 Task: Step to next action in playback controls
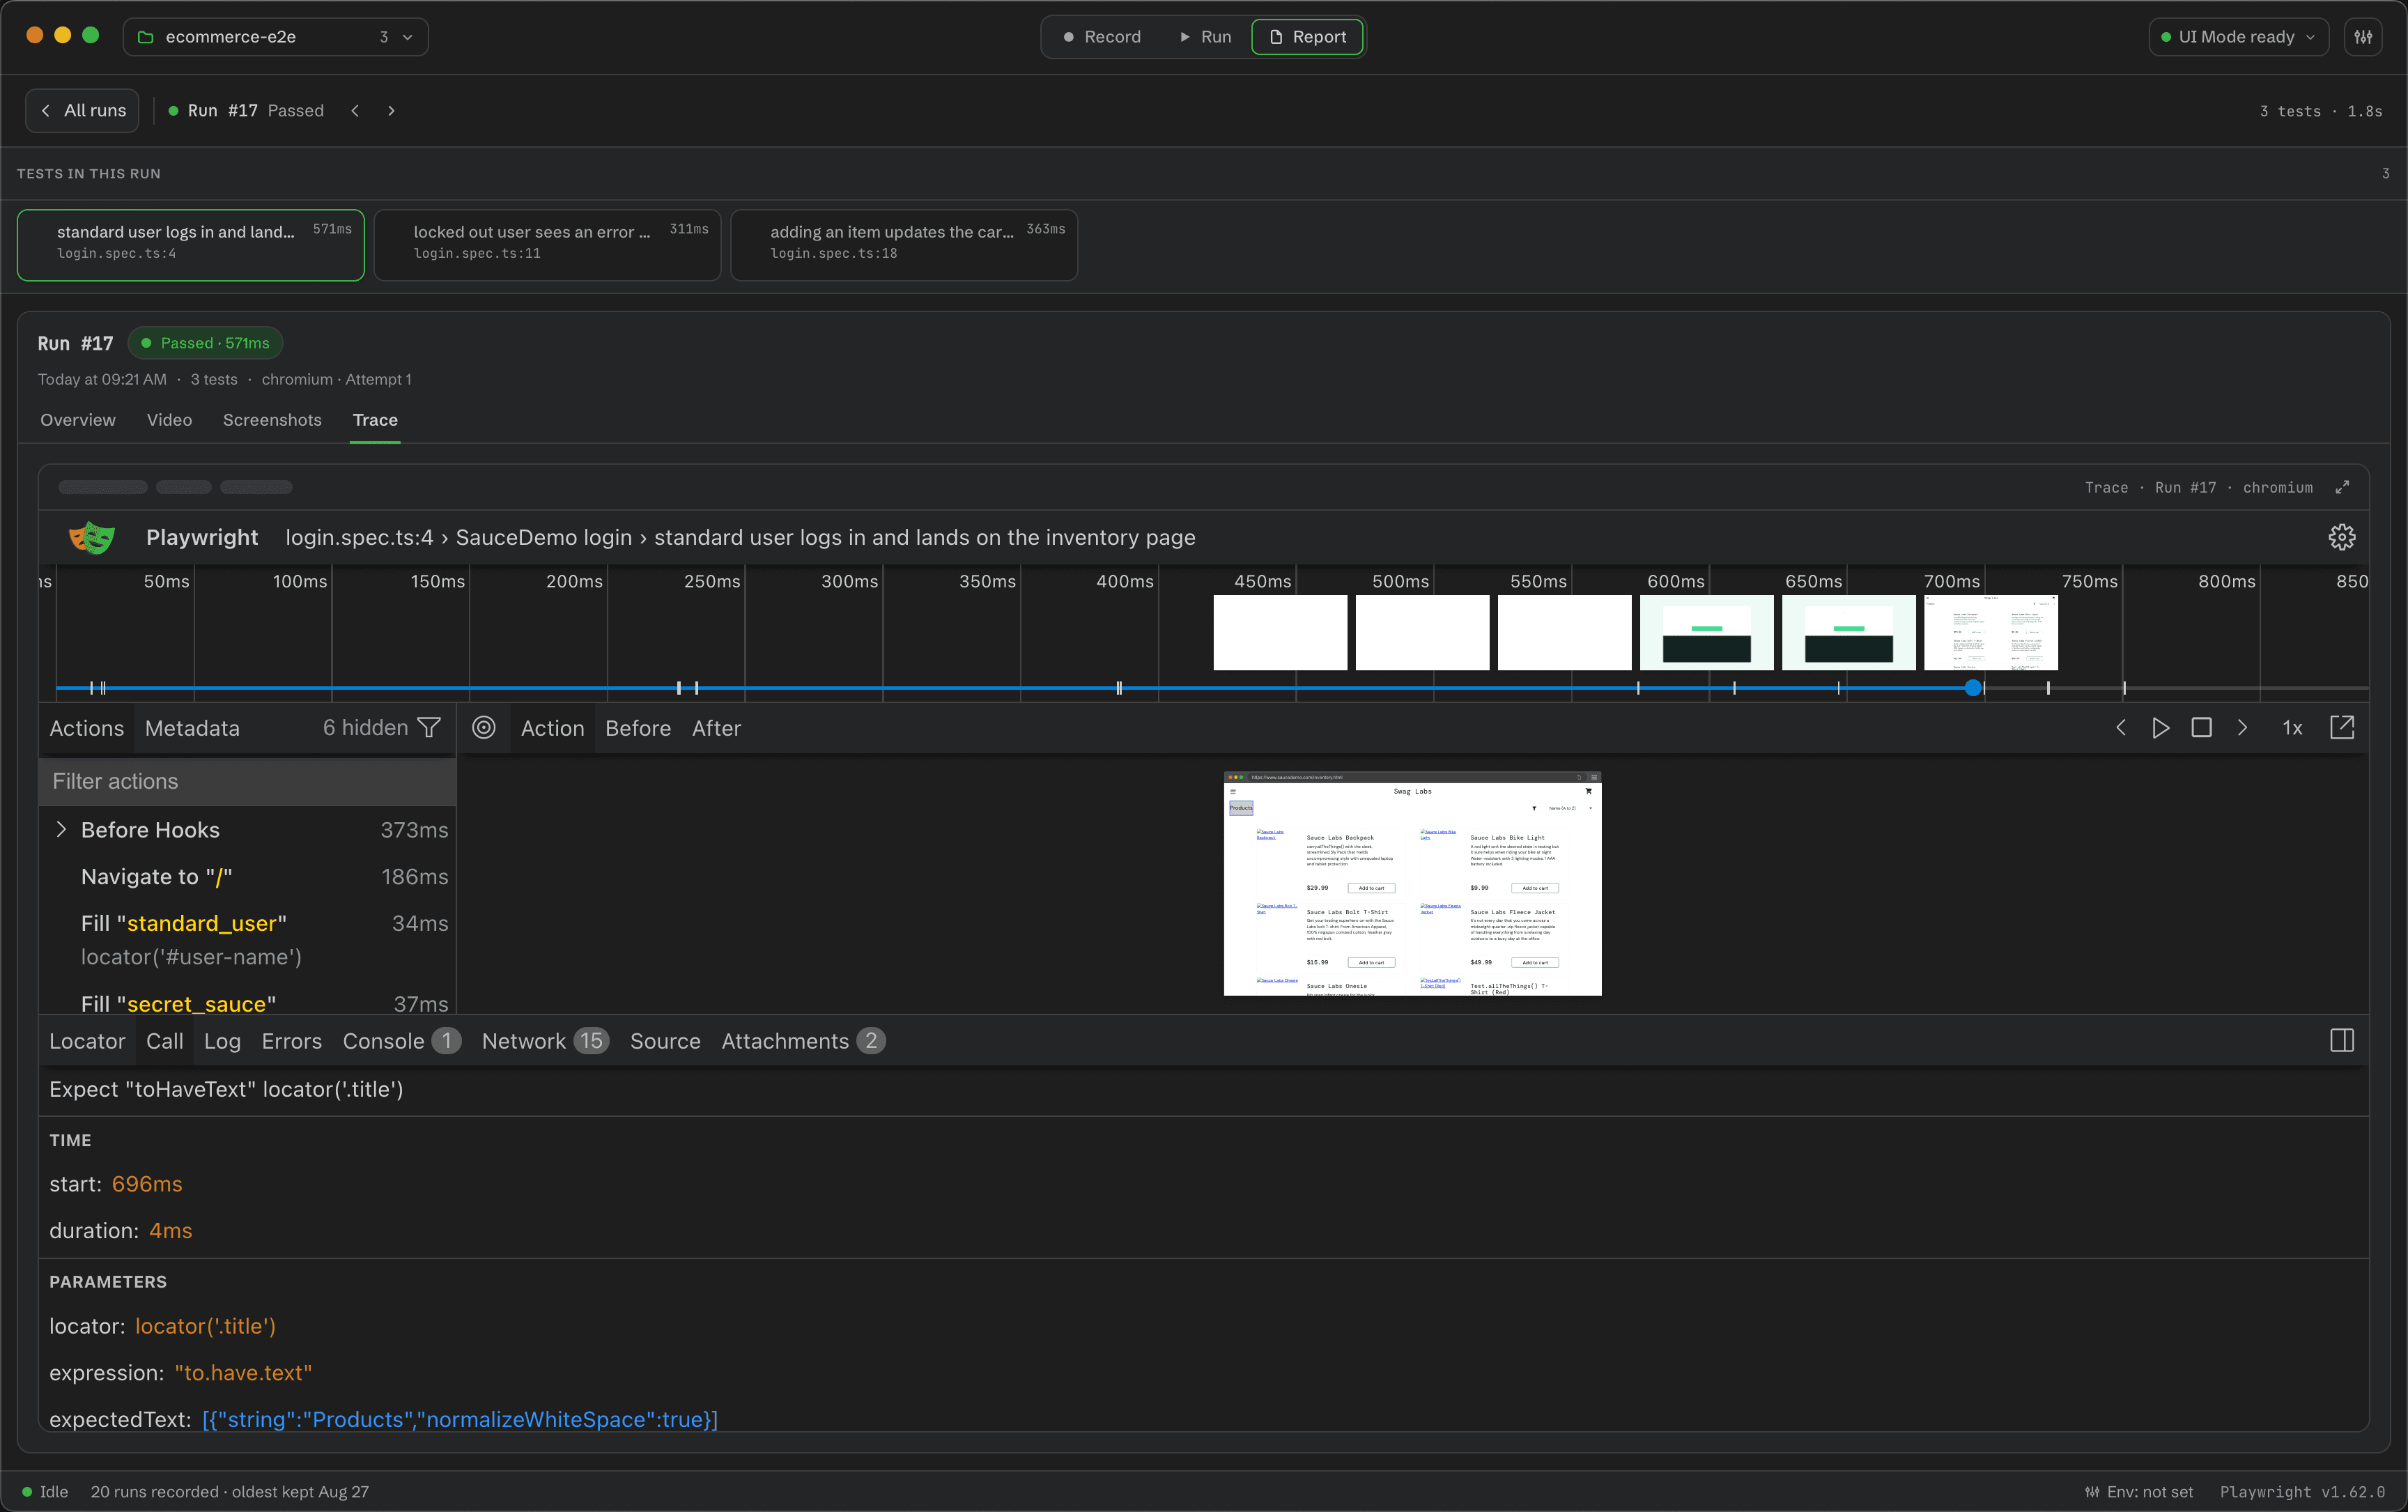tap(2242, 728)
